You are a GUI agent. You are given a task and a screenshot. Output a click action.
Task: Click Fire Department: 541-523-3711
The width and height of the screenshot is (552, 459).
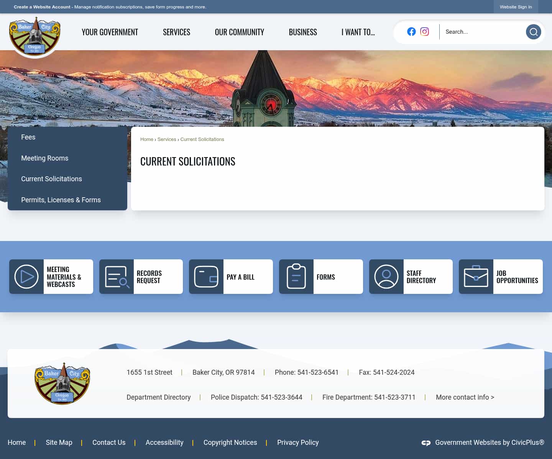369,397
